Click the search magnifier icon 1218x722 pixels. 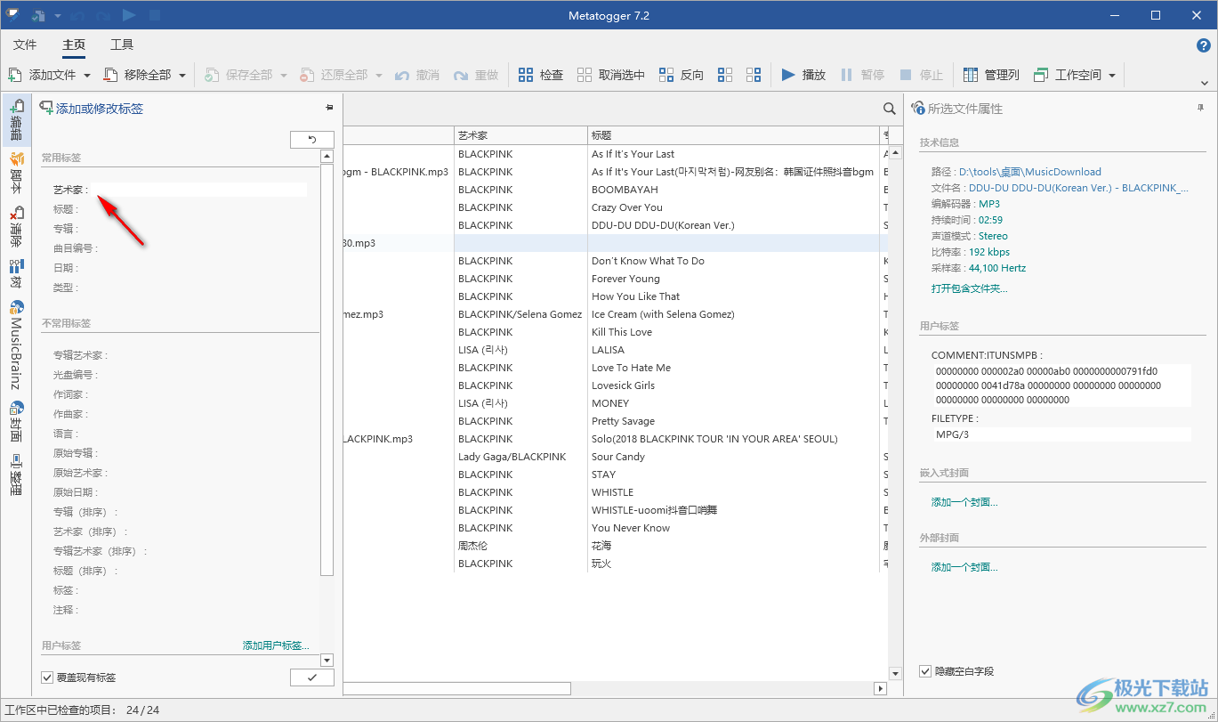889,109
